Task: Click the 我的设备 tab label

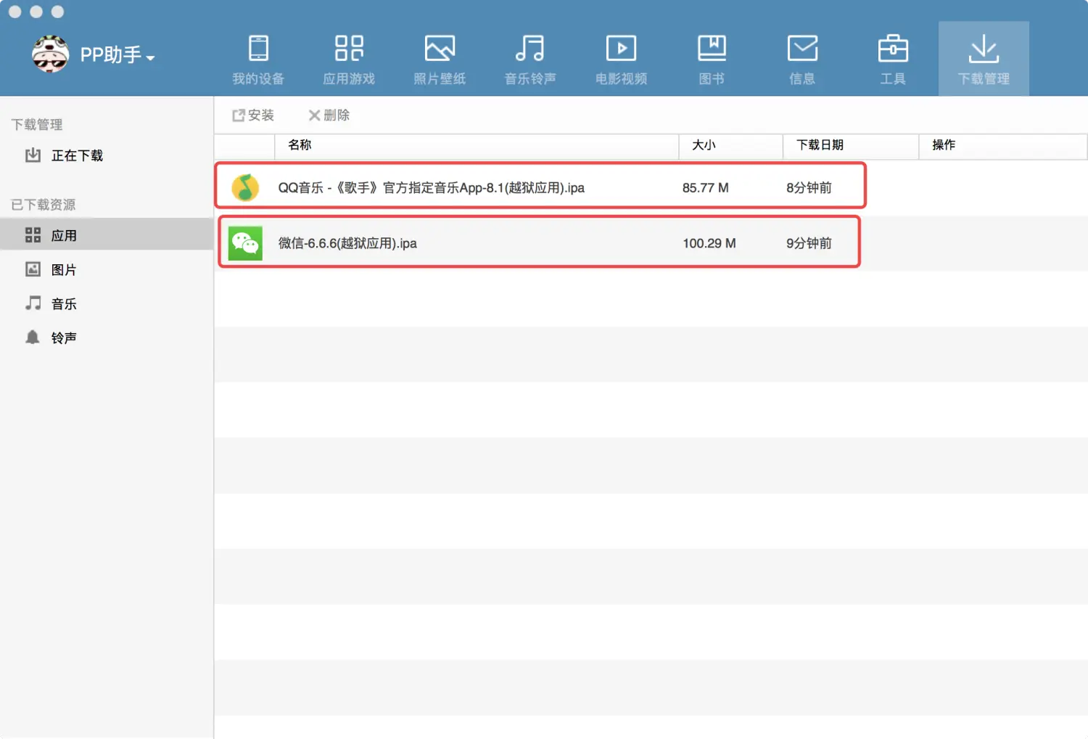Action: (x=258, y=78)
